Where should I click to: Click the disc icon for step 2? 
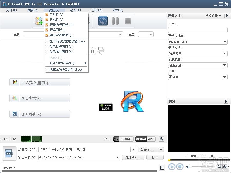pyautogui.click(x=15, y=98)
